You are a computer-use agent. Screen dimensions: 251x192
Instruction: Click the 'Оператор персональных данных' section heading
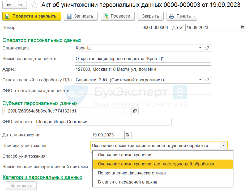tap(42, 40)
